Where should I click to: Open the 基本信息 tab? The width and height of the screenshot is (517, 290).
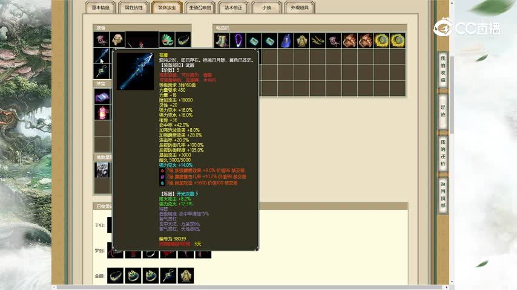pyautogui.click(x=100, y=8)
